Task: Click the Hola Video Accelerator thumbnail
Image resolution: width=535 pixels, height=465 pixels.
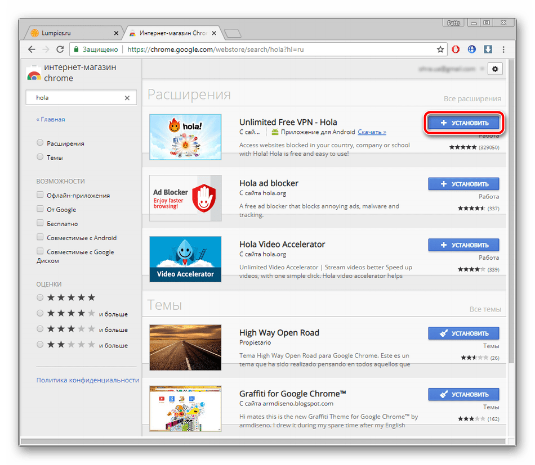Action: pos(185,259)
